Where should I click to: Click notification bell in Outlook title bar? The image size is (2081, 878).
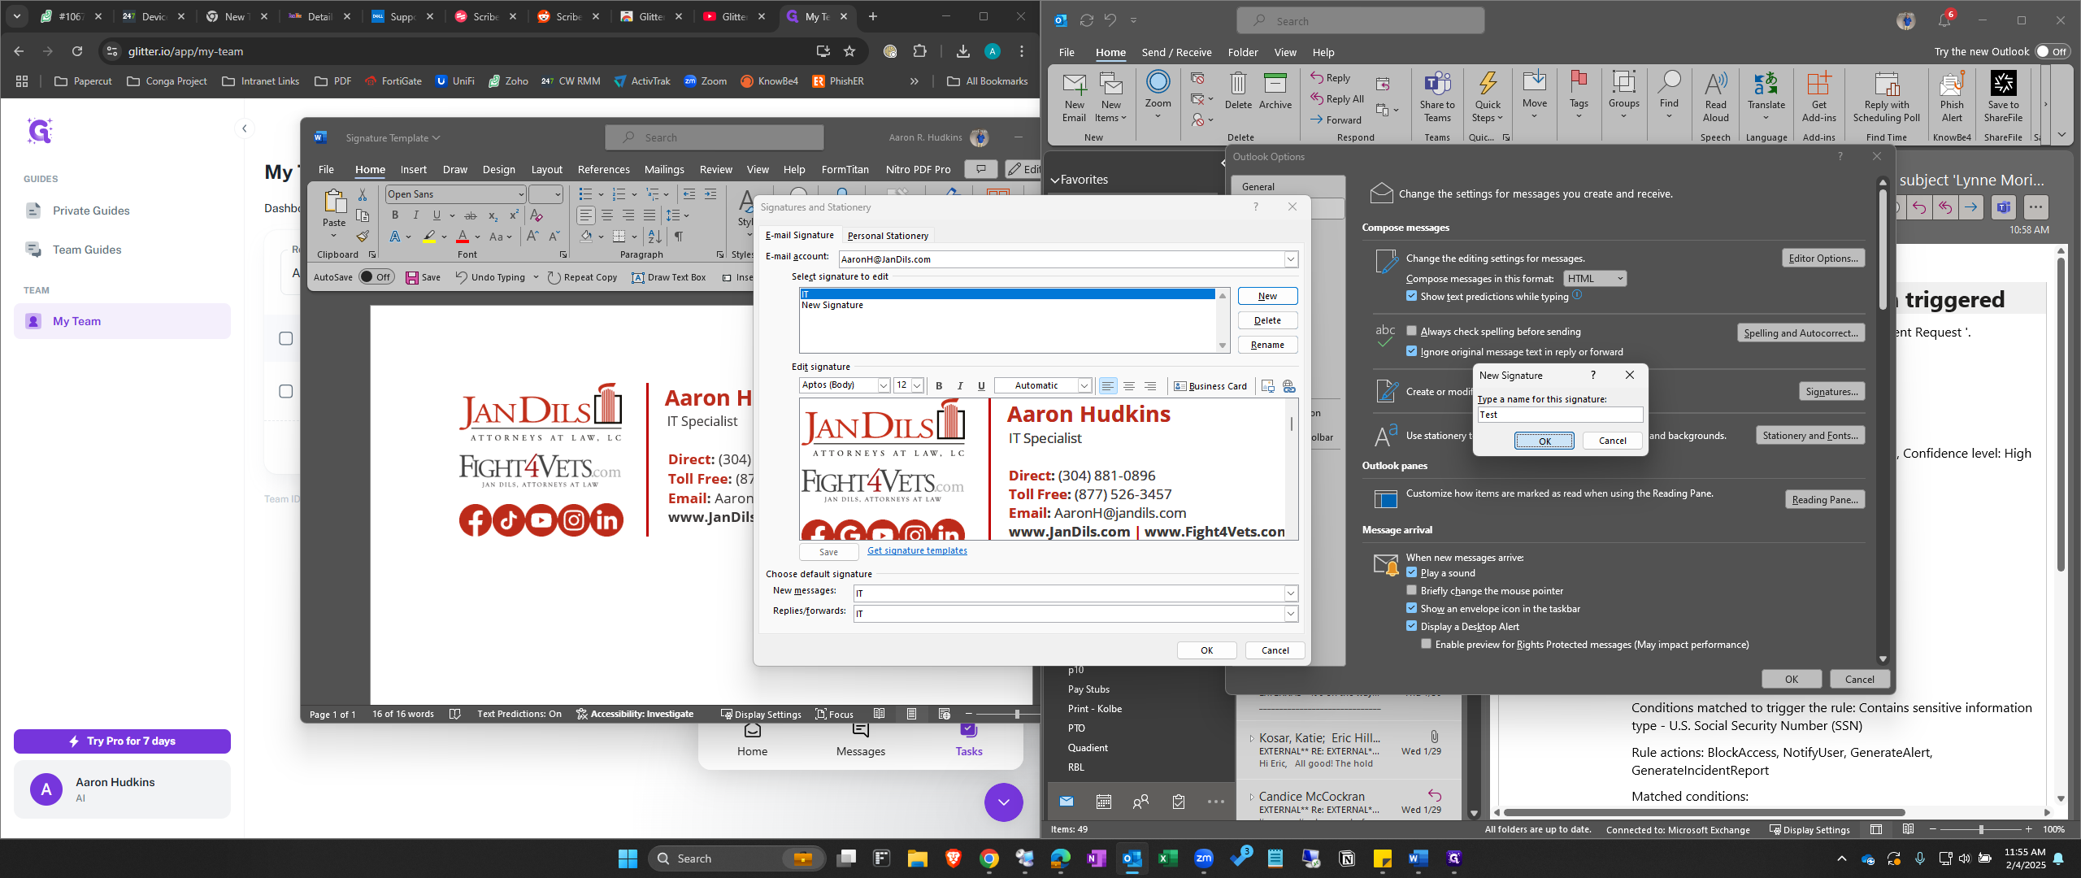pyautogui.click(x=1944, y=20)
